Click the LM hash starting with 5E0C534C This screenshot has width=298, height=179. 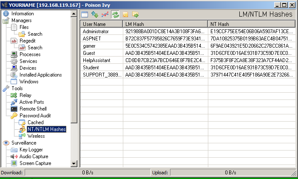pyautogui.click(x=165, y=46)
